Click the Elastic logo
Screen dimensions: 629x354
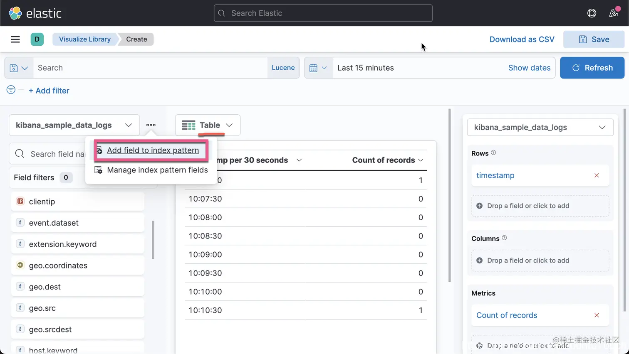pyautogui.click(x=35, y=13)
